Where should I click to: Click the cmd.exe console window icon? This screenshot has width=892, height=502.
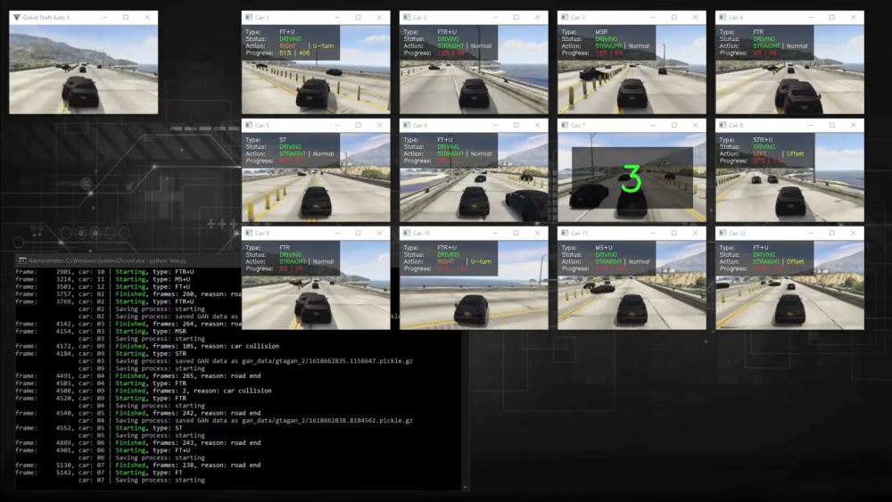[23, 260]
